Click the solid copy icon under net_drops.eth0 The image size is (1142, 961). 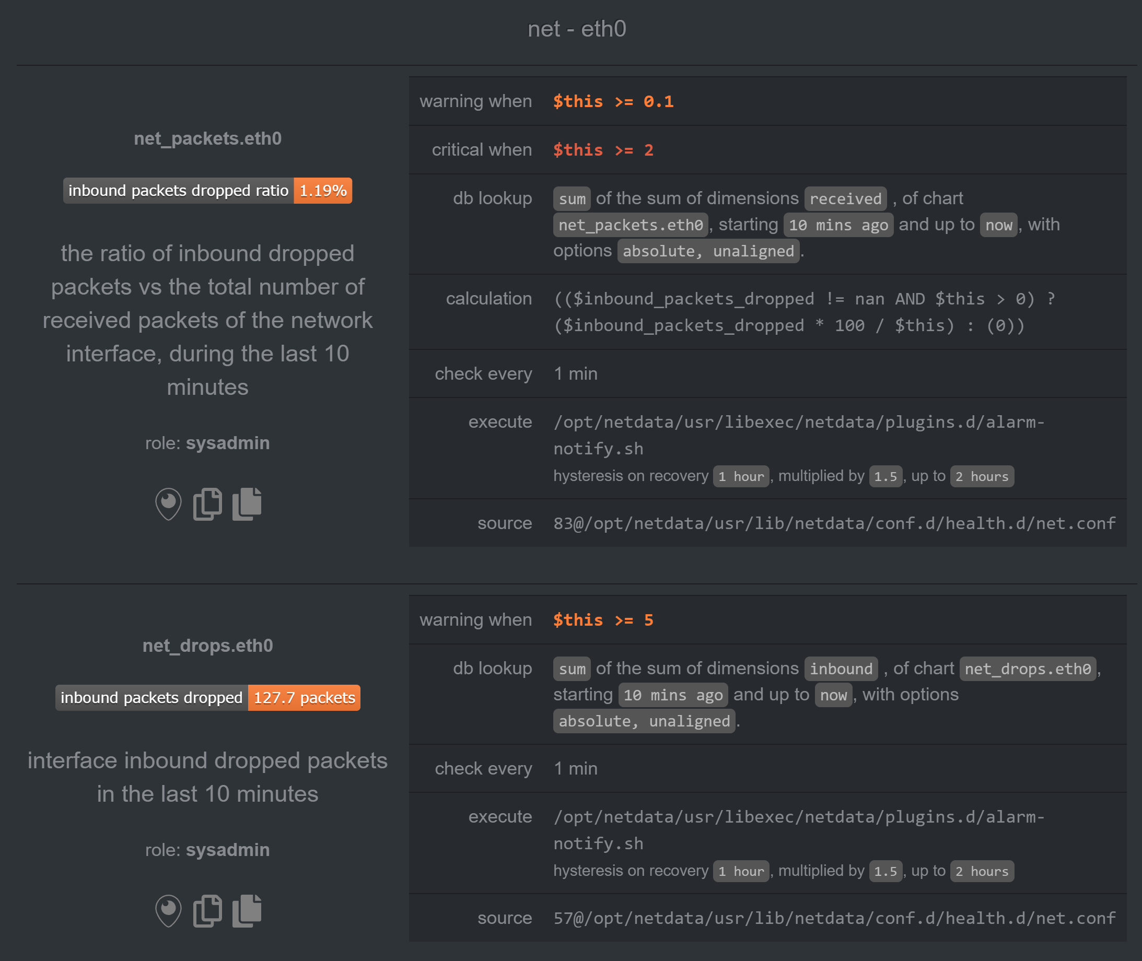[x=247, y=910]
